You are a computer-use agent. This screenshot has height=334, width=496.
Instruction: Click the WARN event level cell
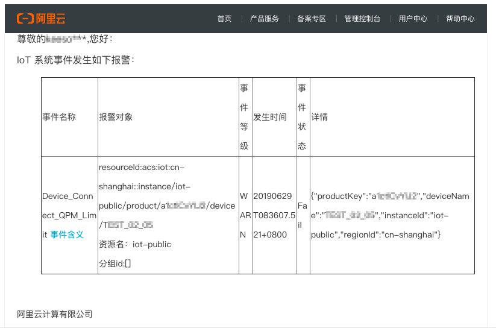[x=245, y=215]
